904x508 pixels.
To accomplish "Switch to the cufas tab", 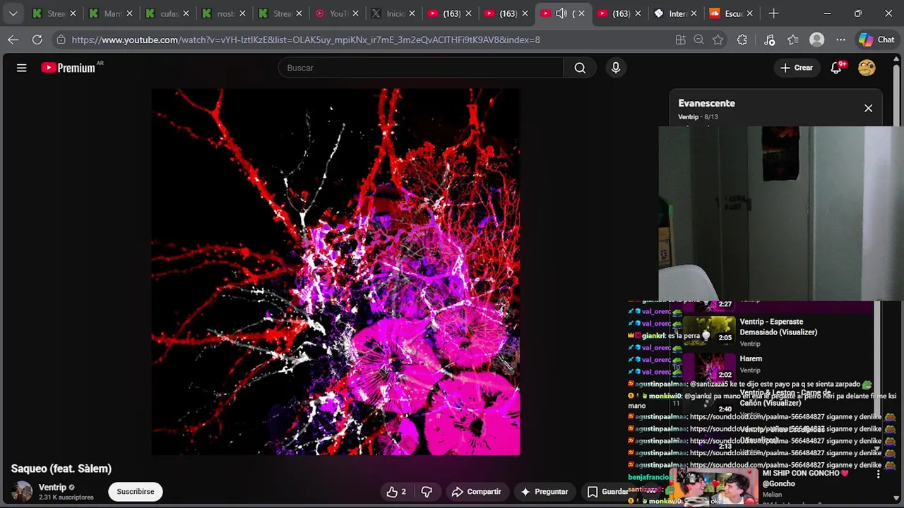I will 167,13.
